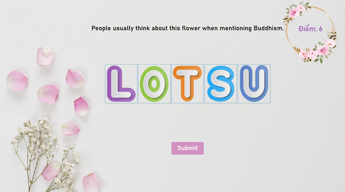
Task: Tap the light blue letter S tile
Action: pos(220,84)
